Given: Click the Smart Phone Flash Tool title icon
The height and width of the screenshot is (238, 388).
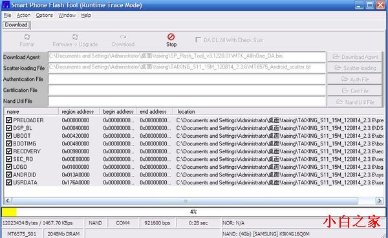Looking at the screenshot, I should pos(6,5).
